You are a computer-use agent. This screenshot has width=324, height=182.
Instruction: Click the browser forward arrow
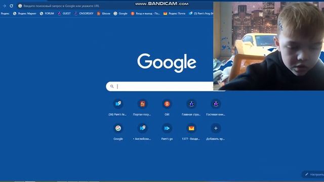pos(5,6)
